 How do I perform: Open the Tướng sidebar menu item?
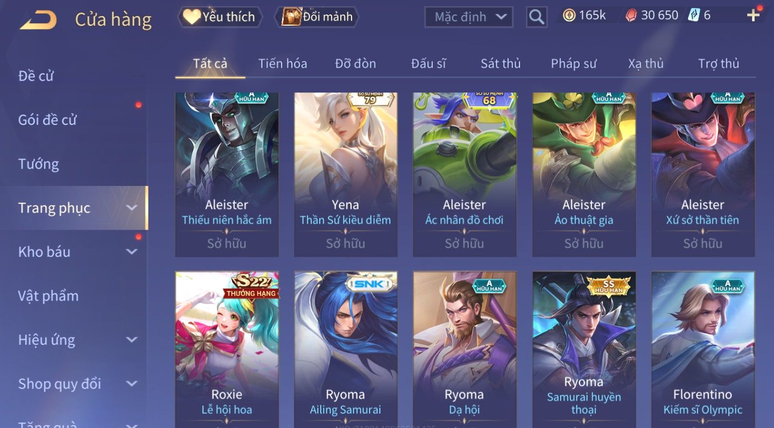[39, 164]
